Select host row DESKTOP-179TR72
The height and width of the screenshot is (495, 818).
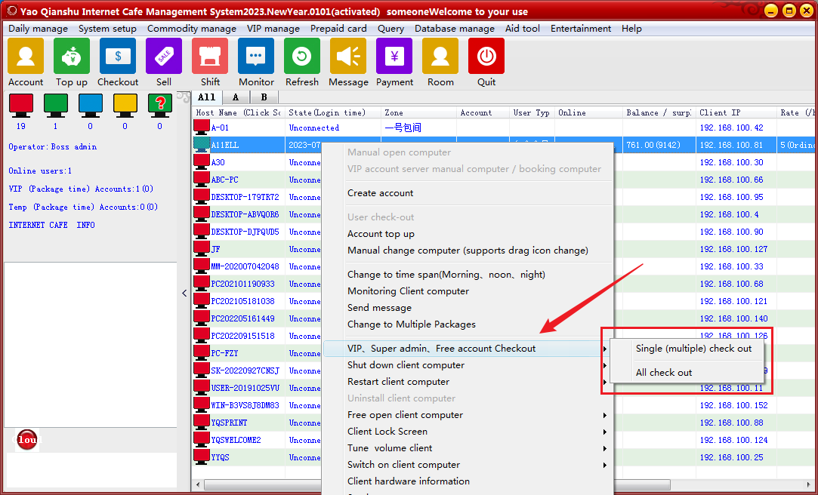(245, 197)
